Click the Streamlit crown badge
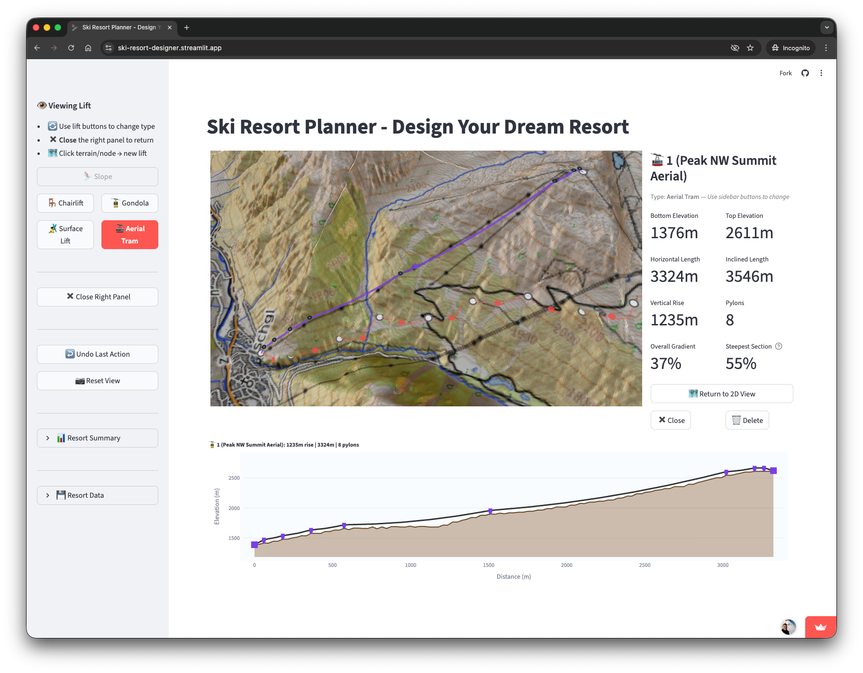The width and height of the screenshot is (863, 673). pos(820,627)
